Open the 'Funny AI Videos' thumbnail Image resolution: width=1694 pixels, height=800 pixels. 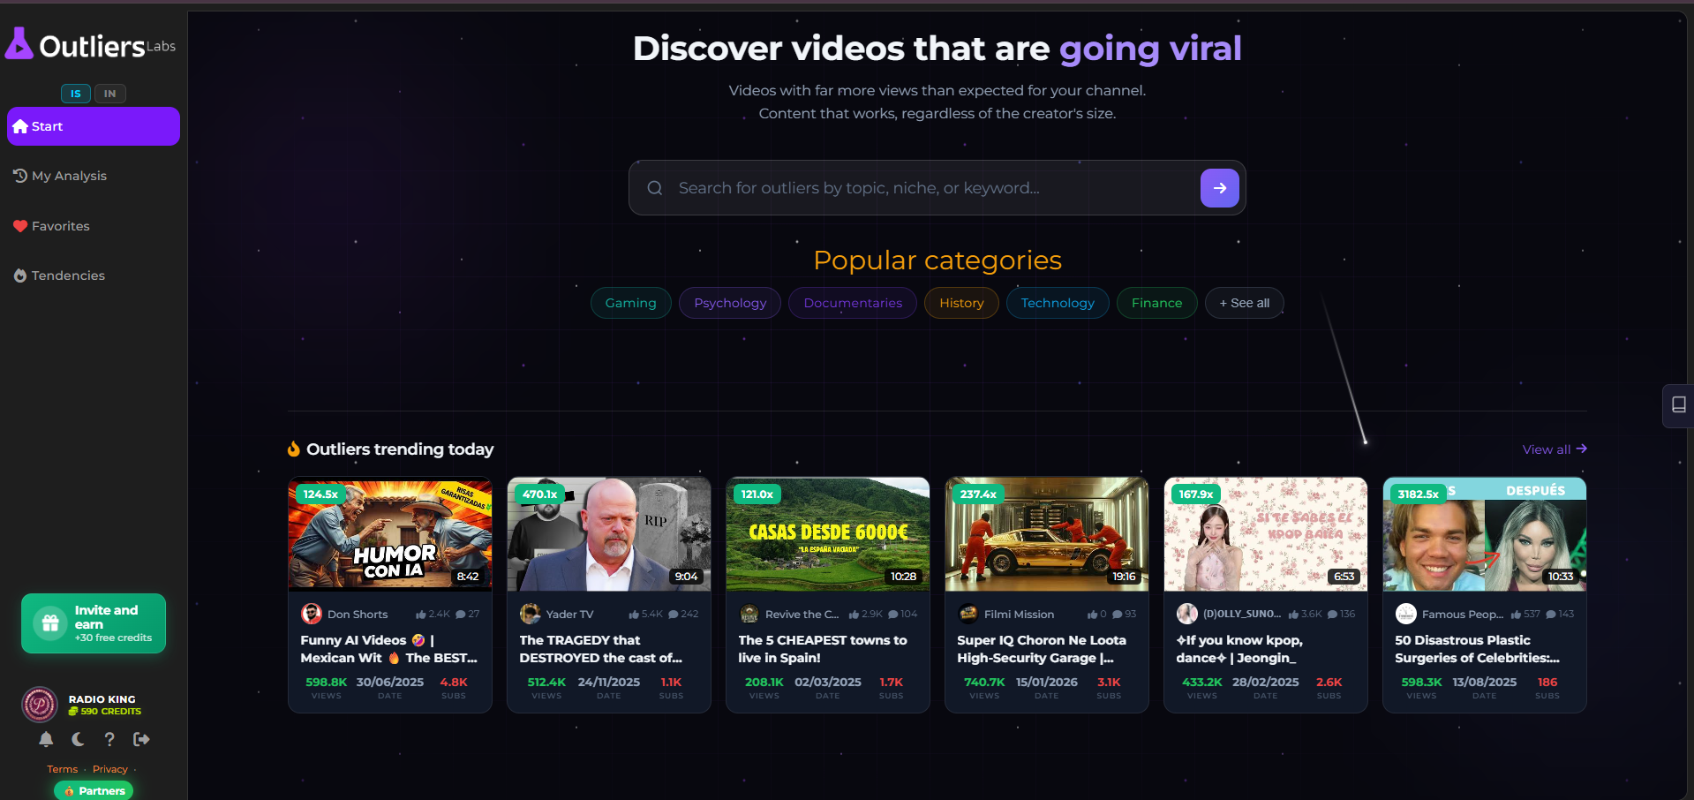click(389, 533)
